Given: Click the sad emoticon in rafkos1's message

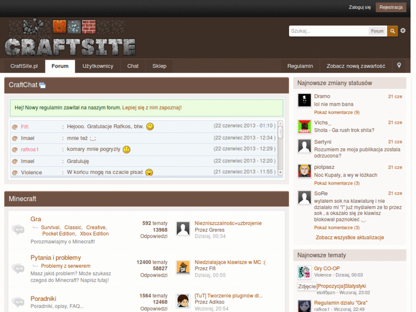Looking at the screenshot, I should (126, 149).
